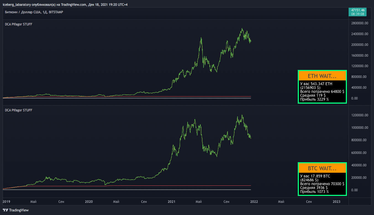
Task: Click the orange ETH WAIT... label
Action: (x=322, y=76)
